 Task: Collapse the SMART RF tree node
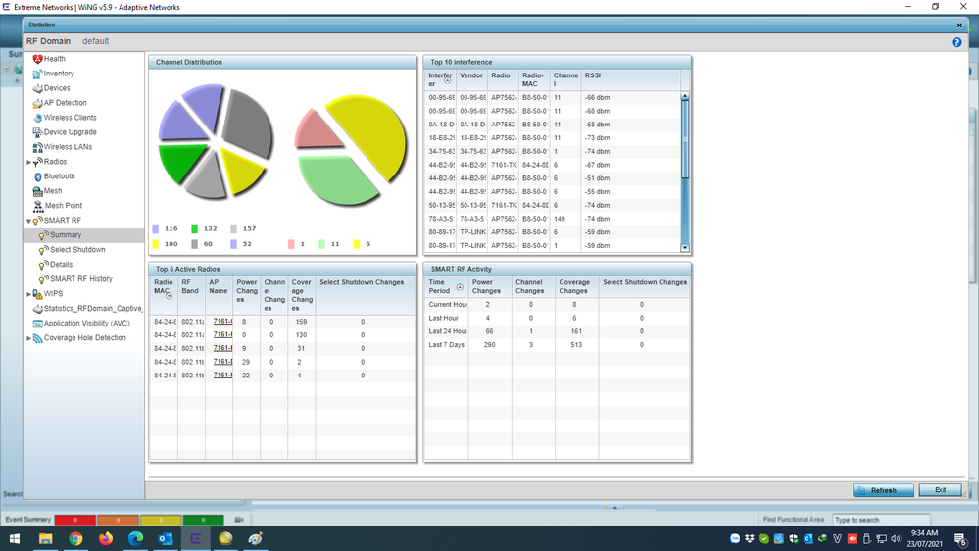(28, 221)
